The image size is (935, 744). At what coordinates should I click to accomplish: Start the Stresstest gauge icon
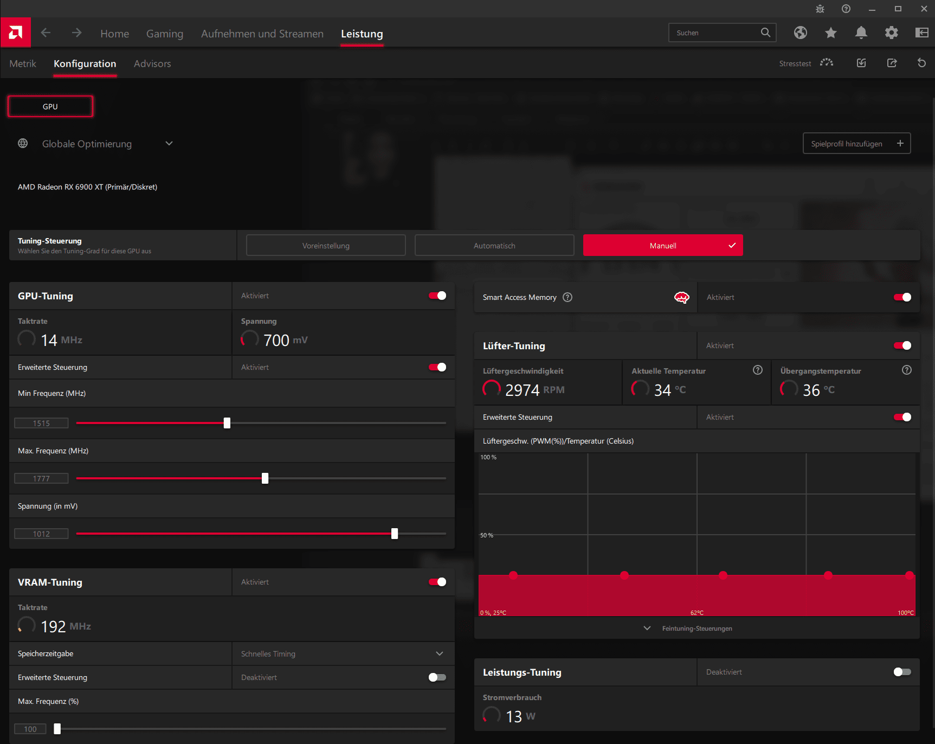point(827,63)
